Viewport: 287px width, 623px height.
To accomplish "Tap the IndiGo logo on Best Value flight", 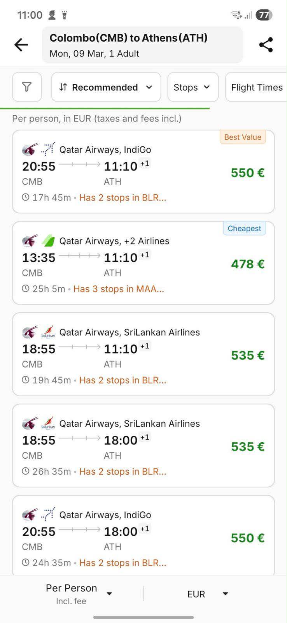I will [x=48, y=149].
